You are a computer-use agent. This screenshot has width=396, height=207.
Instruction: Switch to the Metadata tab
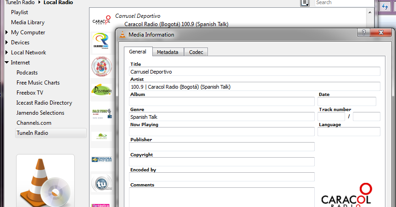coord(167,52)
